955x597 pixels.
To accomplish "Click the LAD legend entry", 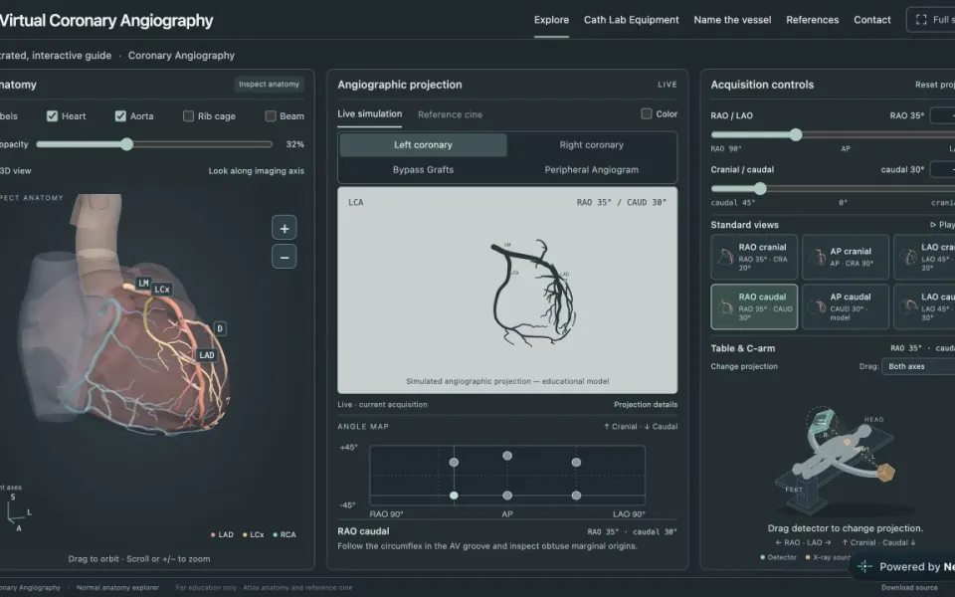I will [222, 535].
